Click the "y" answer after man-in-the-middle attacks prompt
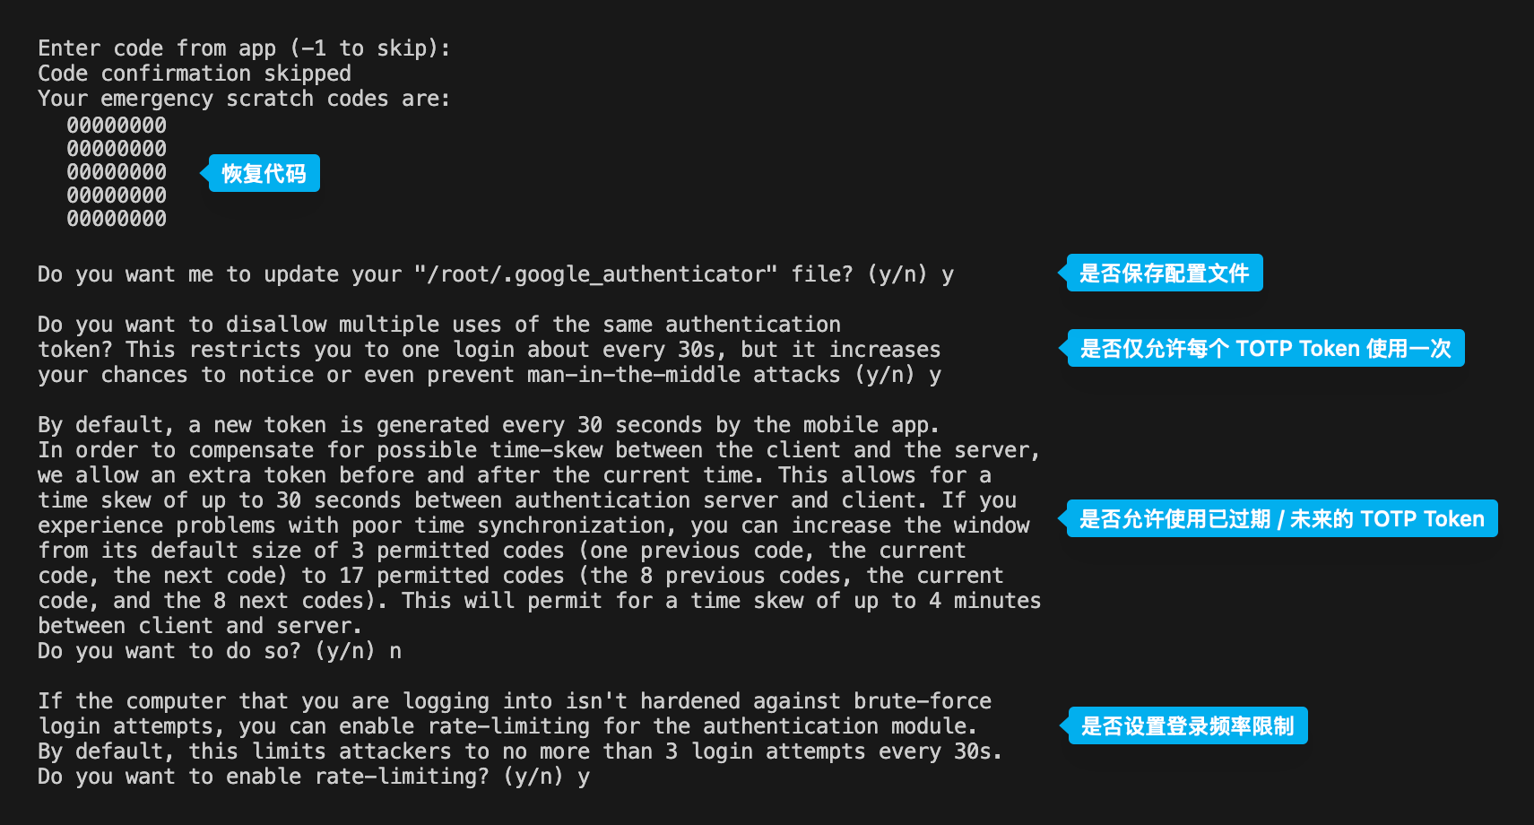Screen dimensions: 1534x825 click(x=935, y=375)
